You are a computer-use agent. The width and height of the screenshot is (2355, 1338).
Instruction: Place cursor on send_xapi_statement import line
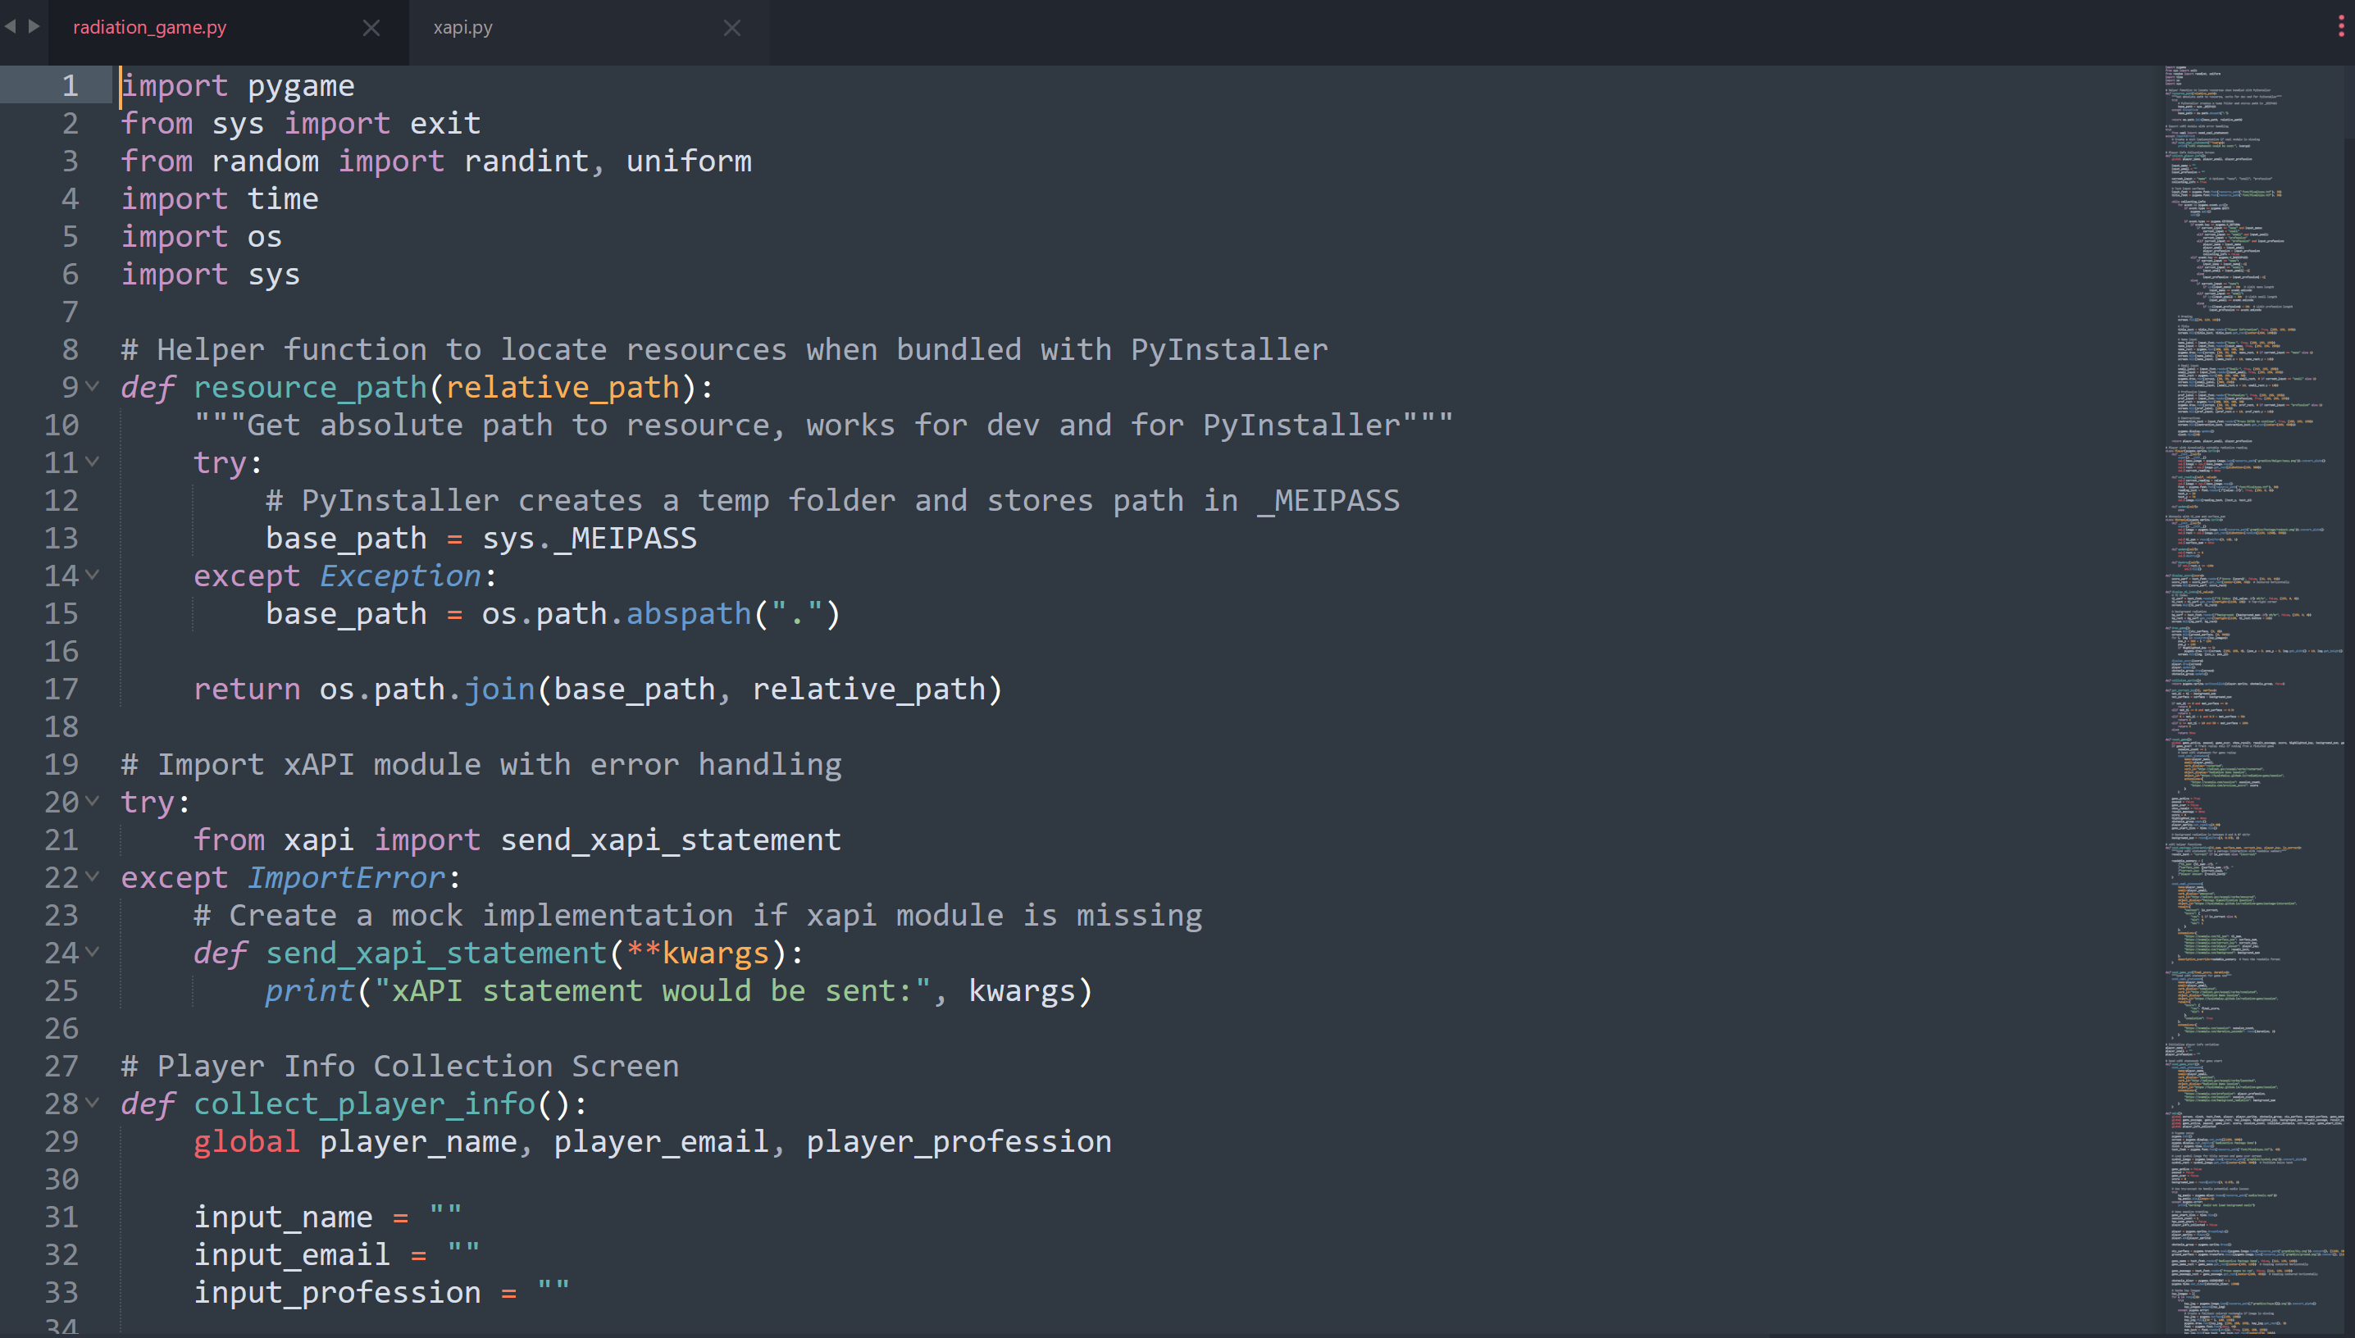[x=669, y=840]
